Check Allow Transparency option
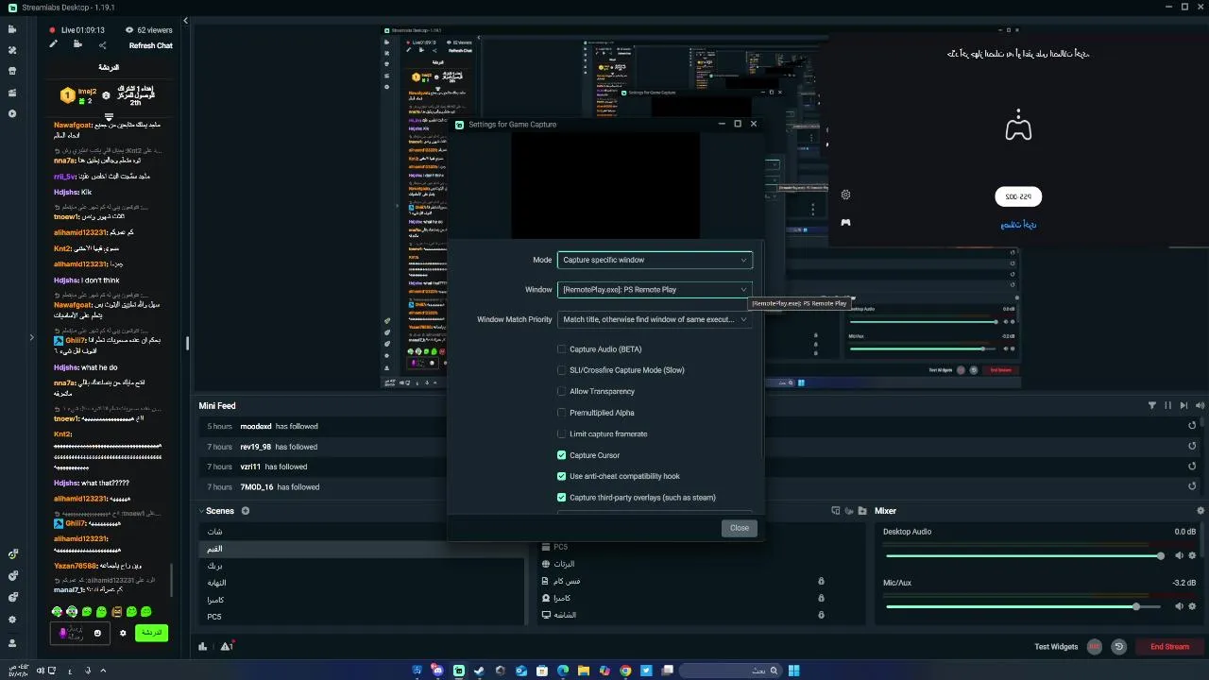Image resolution: width=1209 pixels, height=680 pixels. click(x=562, y=391)
